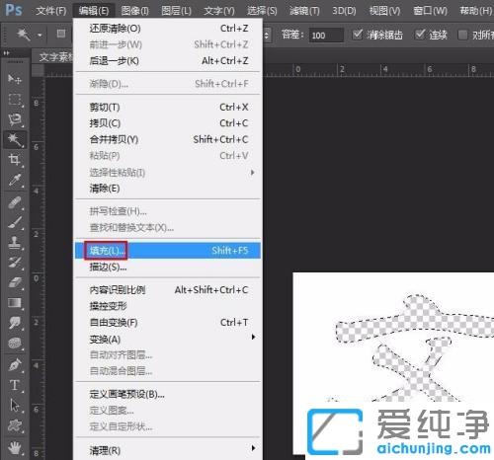Click the 容差 tolerance input field
494x460 pixels.
click(x=326, y=35)
